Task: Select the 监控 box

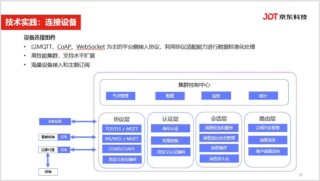Action: tap(216, 96)
